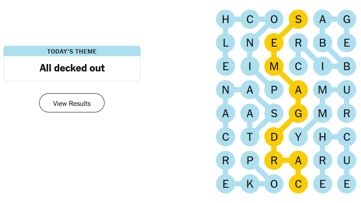Click the yellow letter R tile
The width and height of the screenshot is (361, 203).
274,160
